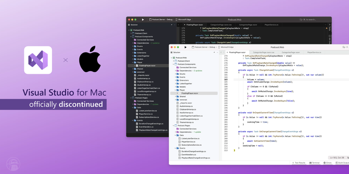This screenshot has height=174, width=349.
Task: Expand Dependencies 2 updates node in light window
Action: [175, 71]
